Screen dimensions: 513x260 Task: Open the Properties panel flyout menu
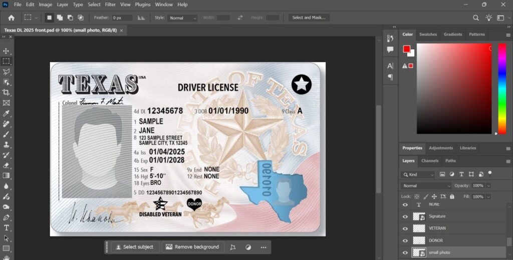[508, 148]
